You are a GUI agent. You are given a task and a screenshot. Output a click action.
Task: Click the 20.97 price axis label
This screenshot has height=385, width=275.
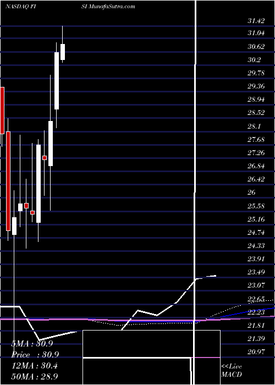(x=256, y=352)
